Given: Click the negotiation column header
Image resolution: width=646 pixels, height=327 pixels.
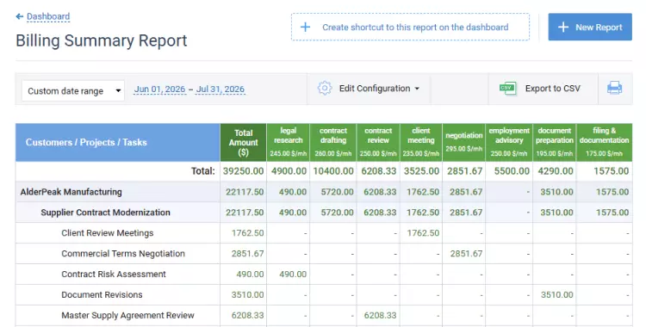Looking at the screenshot, I should click(x=463, y=142).
